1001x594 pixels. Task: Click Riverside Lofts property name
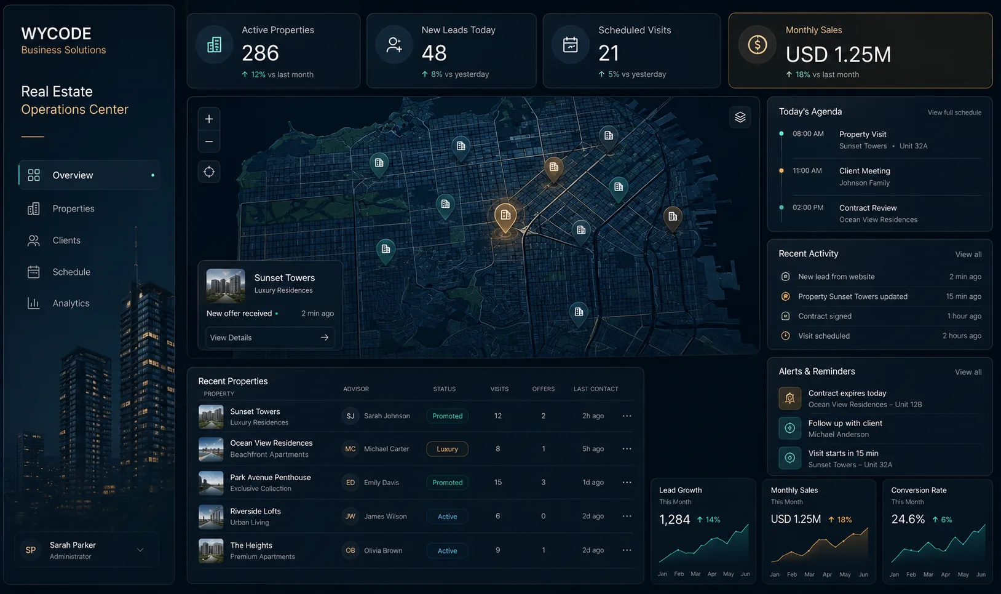pos(255,511)
